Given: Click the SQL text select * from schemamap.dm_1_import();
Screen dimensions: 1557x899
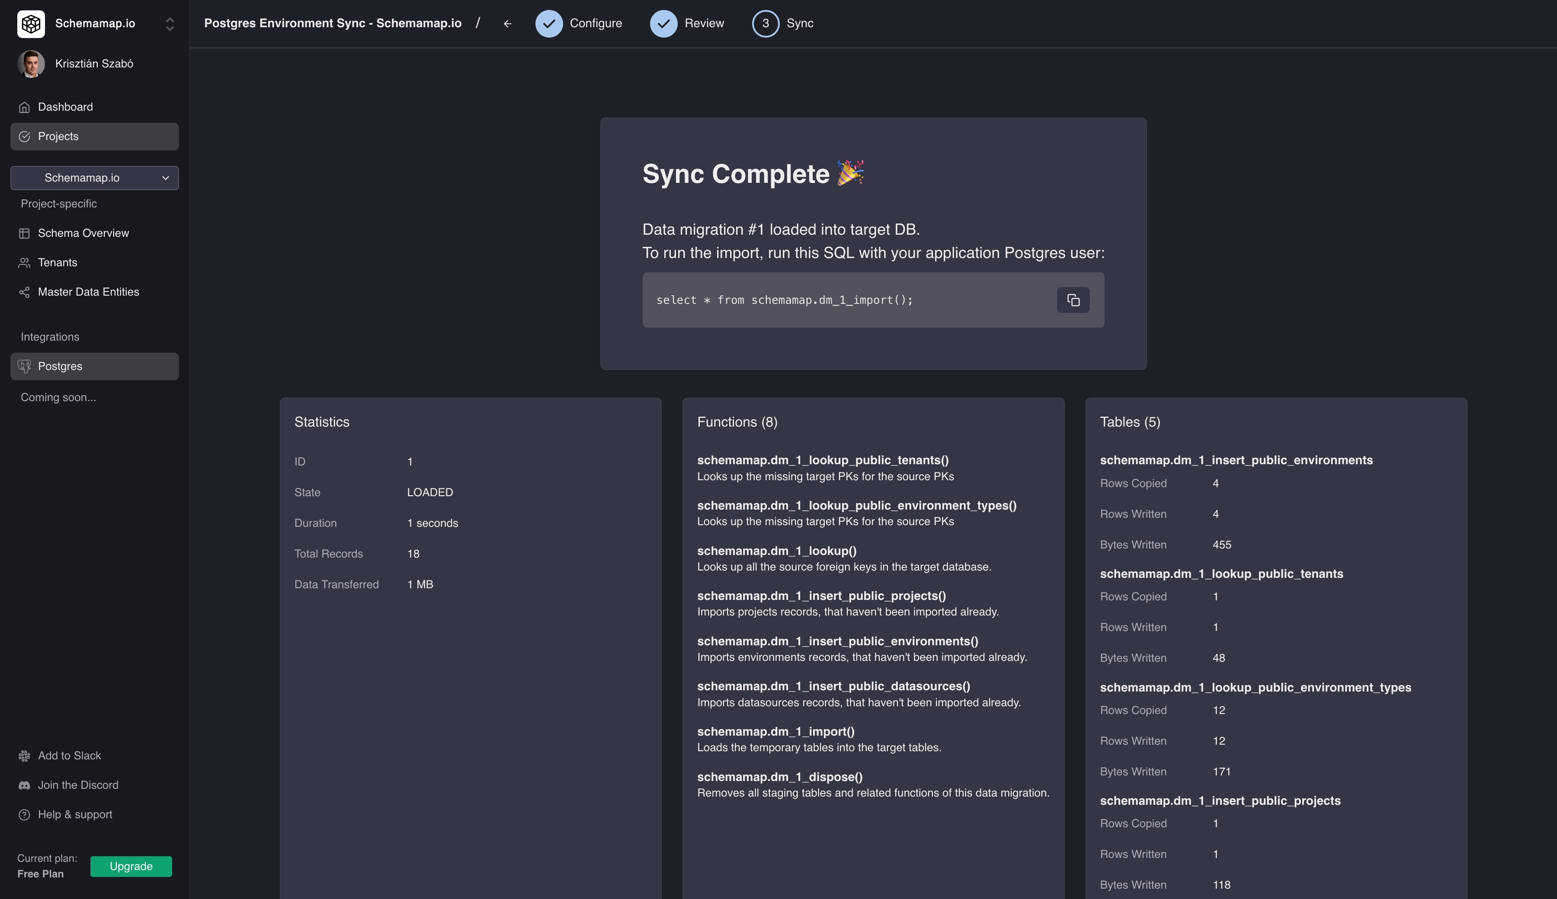Looking at the screenshot, I should click(x=784, y=300).
